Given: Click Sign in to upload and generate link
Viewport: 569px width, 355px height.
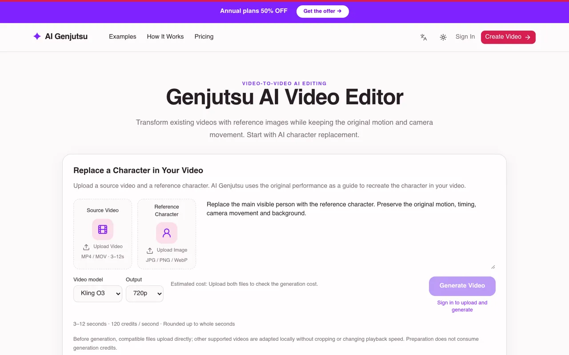Looking at the screenshot, I should [462, 306].
